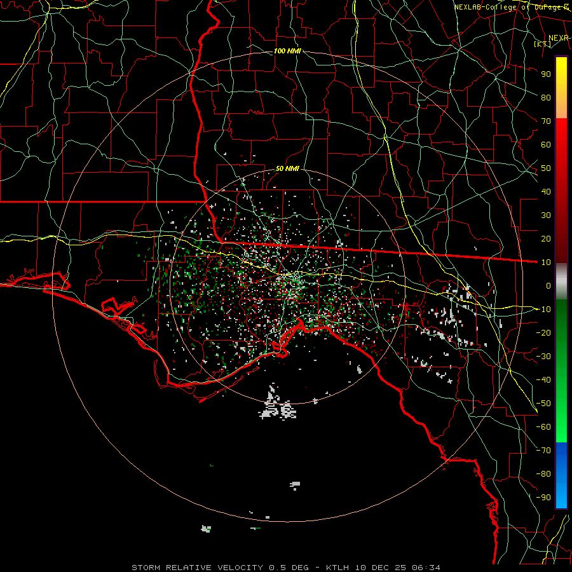The image size is (572, 572).
Task: Click the gray zero-velocity band of color scale
Action: click(x=561, y=282)
